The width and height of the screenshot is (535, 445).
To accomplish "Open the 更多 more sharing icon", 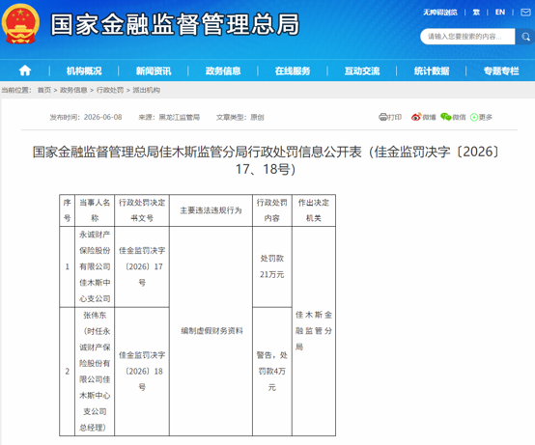I will 474,118.
